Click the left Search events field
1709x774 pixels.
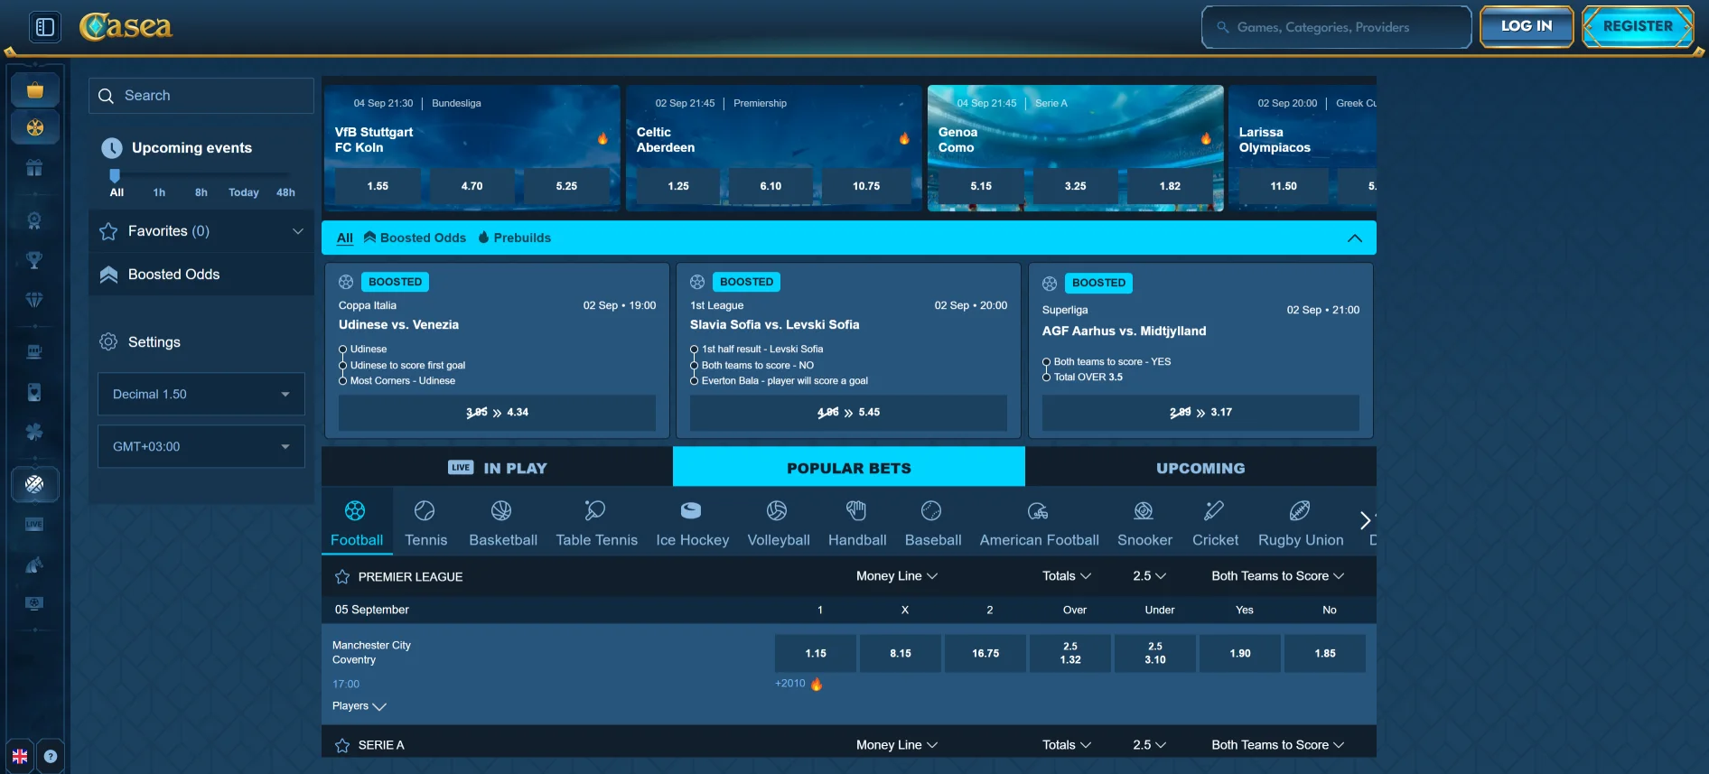tap(201, 96)
